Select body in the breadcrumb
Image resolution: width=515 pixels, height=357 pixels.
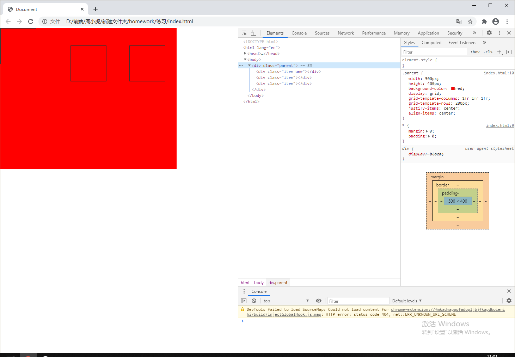pos(259,282)
